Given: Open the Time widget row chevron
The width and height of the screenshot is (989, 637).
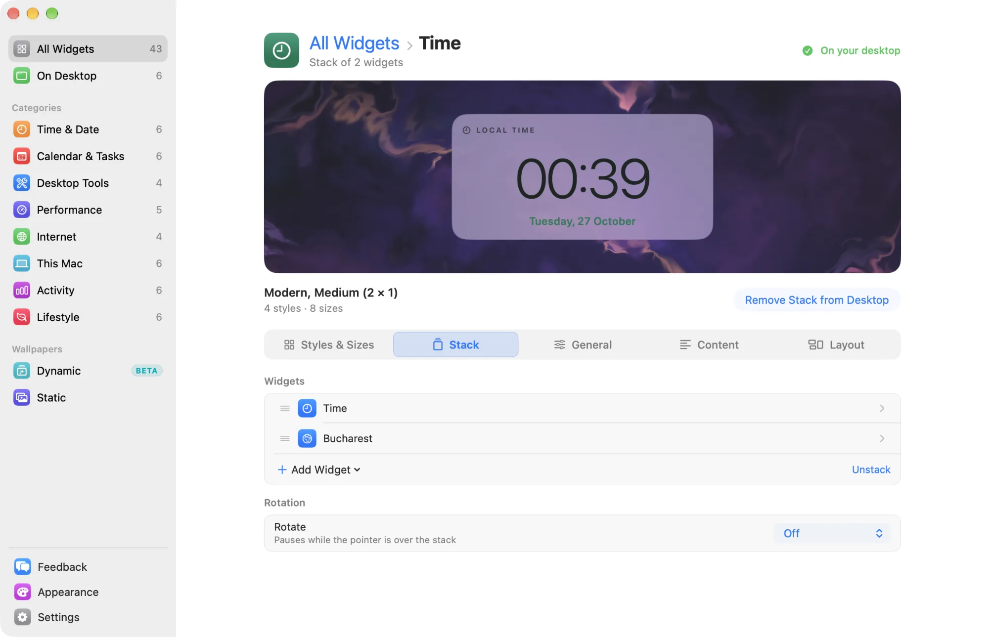Looking at the screenshot, I should [882, 408].
